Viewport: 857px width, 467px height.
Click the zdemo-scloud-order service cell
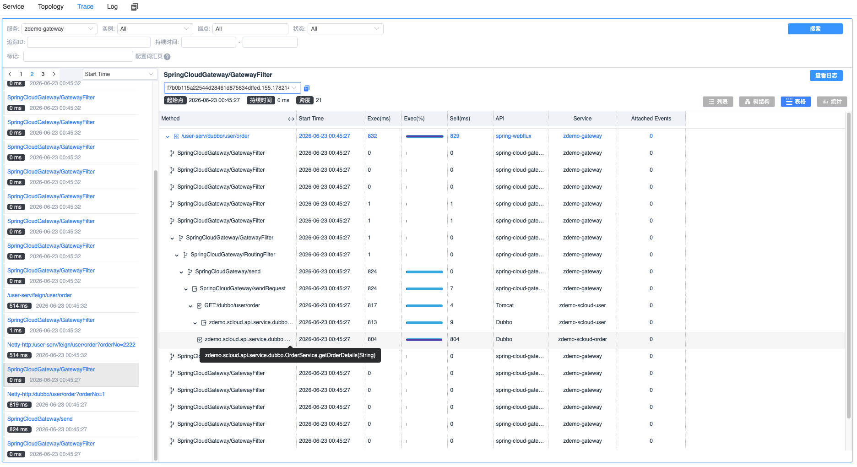(582, 340)
